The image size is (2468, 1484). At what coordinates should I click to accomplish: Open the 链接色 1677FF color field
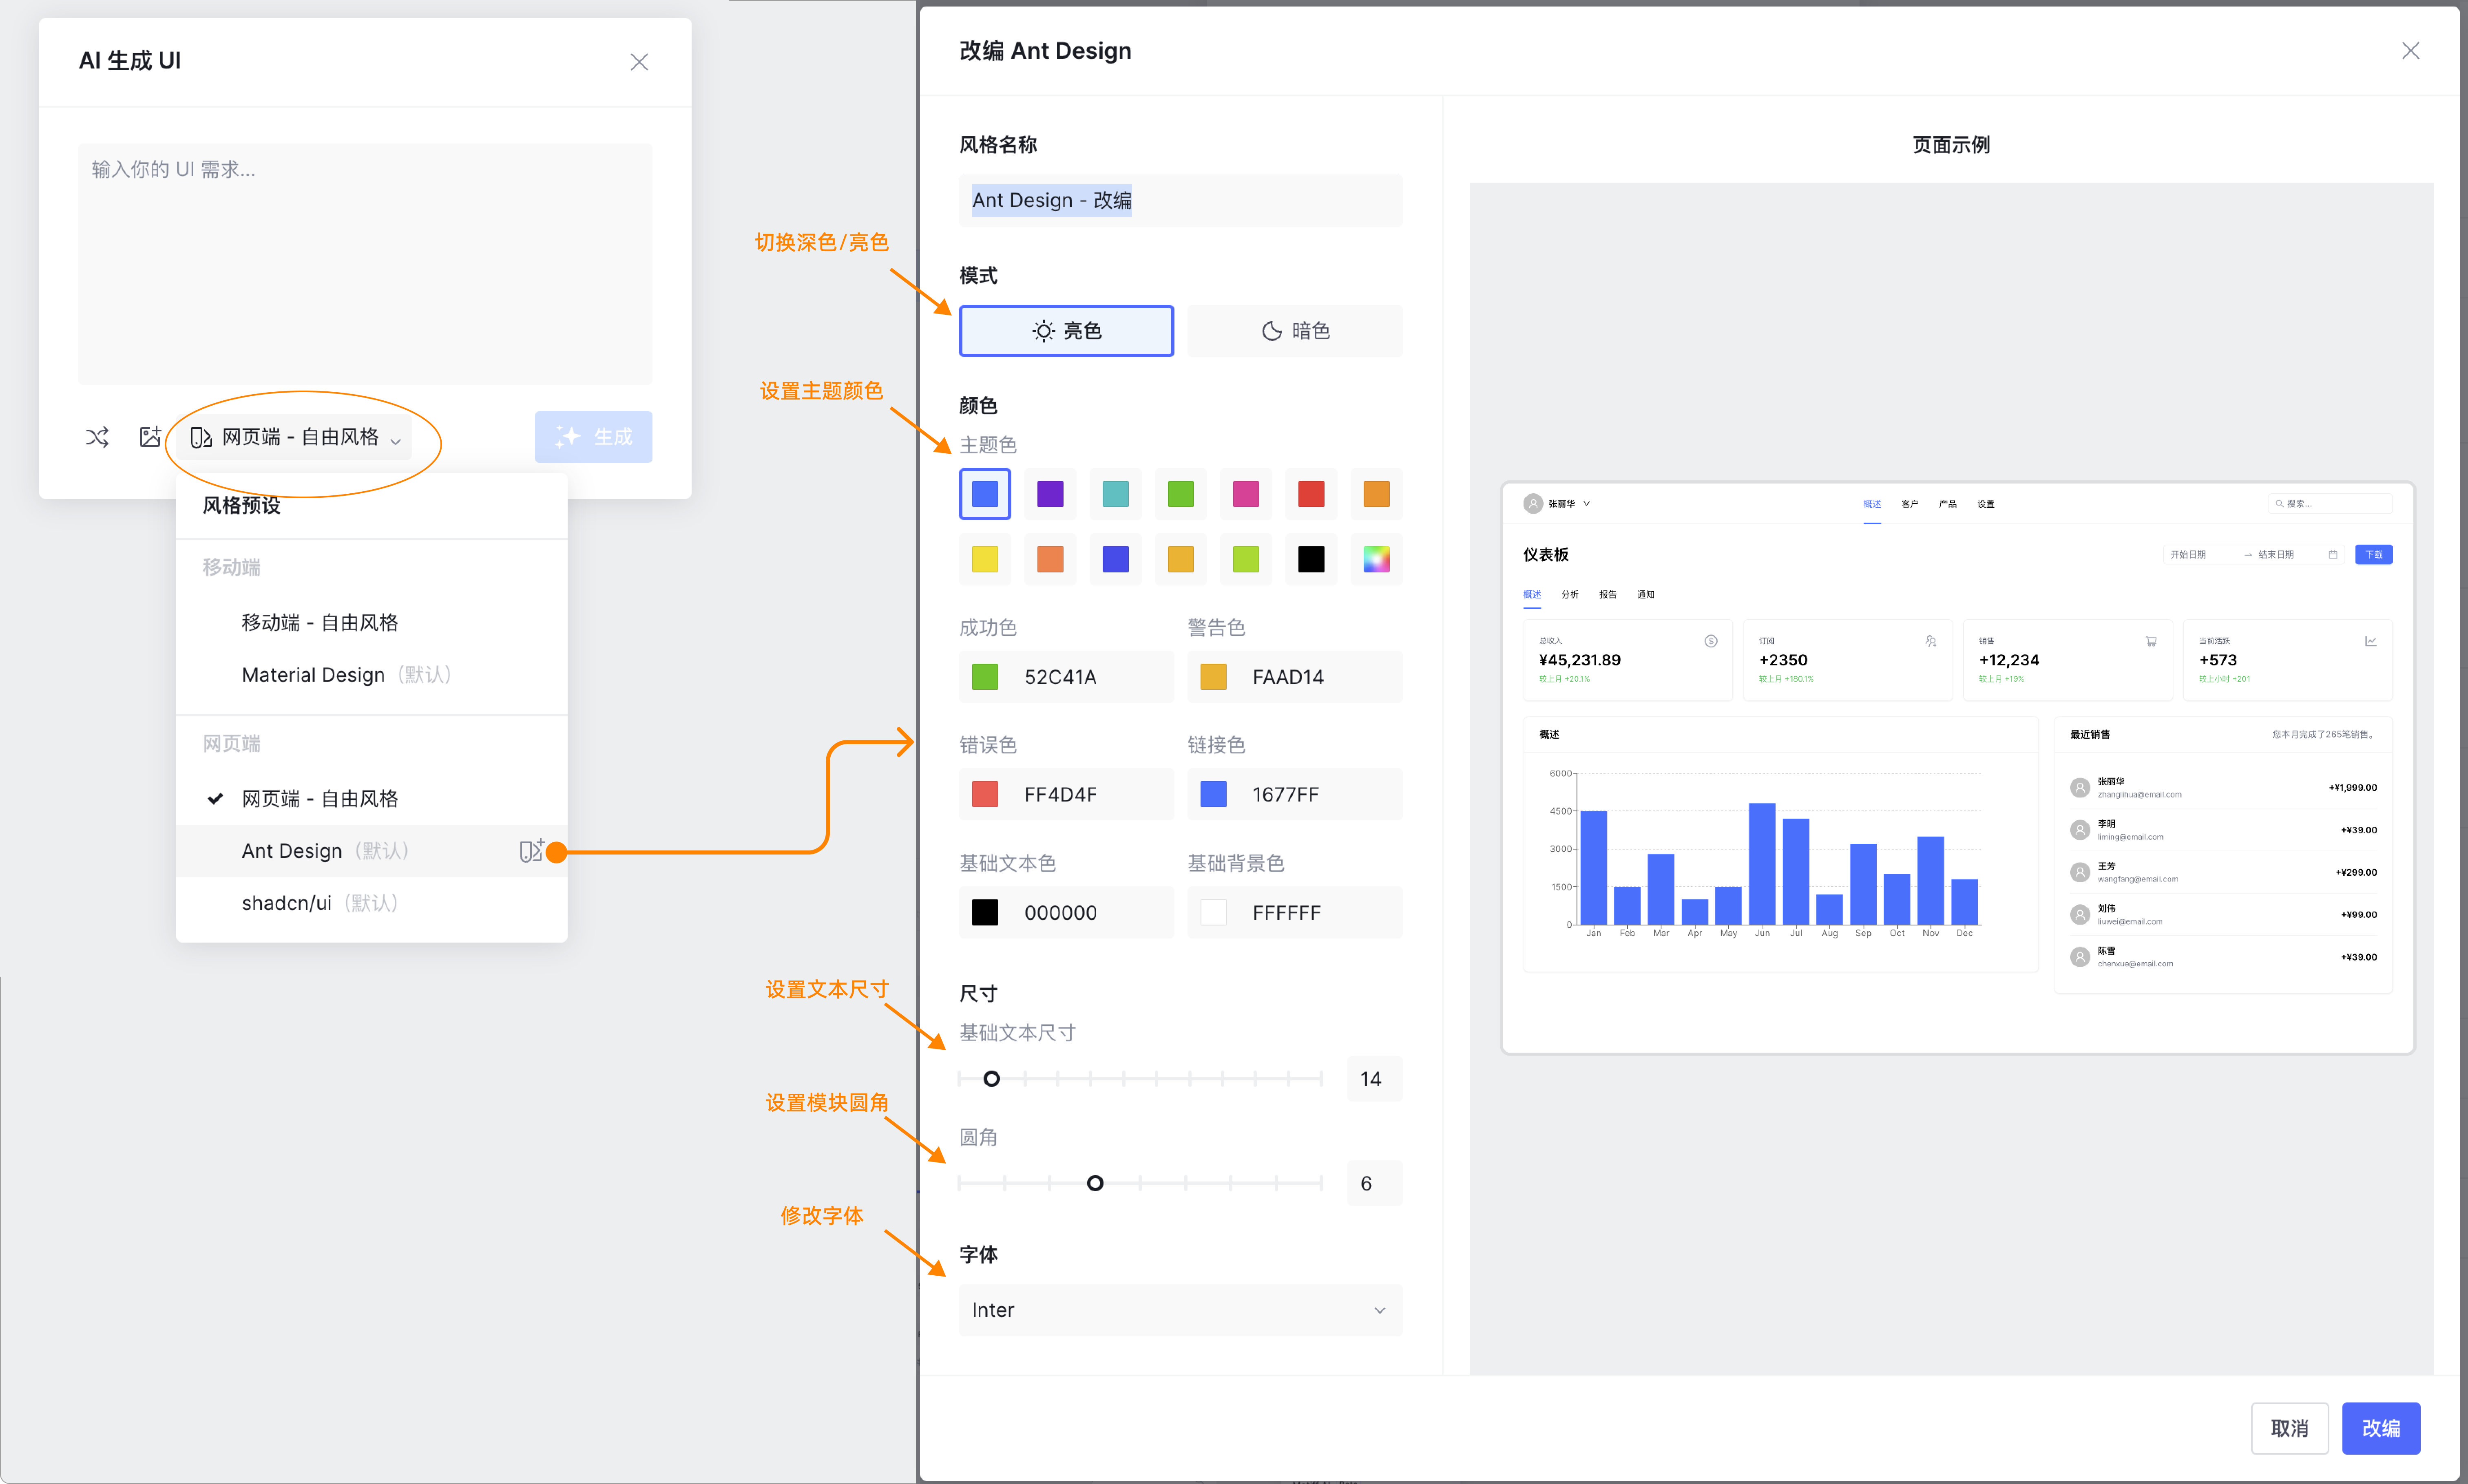1295,795
